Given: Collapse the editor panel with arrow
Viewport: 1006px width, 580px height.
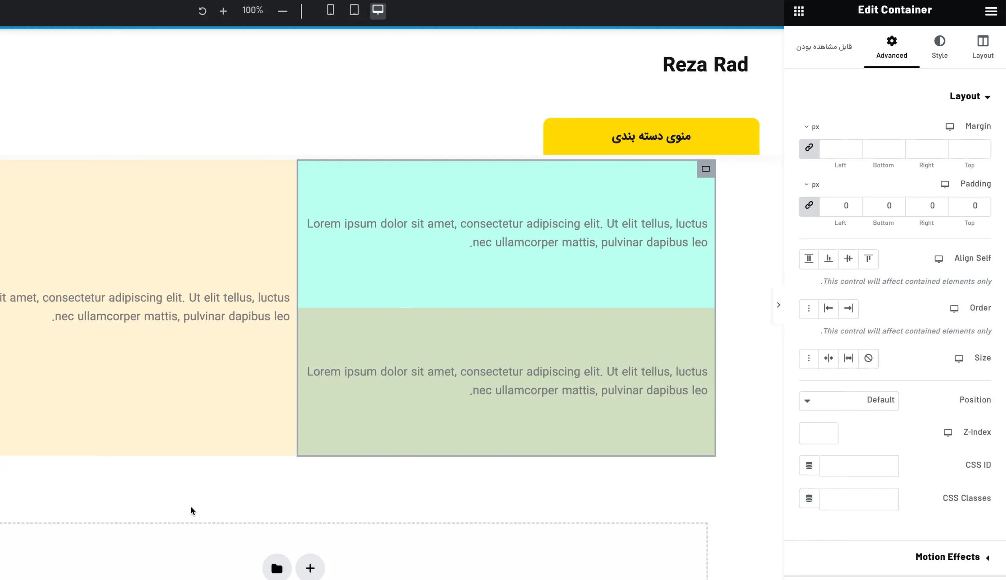Looking at the screenshot, I should [778, 305].
